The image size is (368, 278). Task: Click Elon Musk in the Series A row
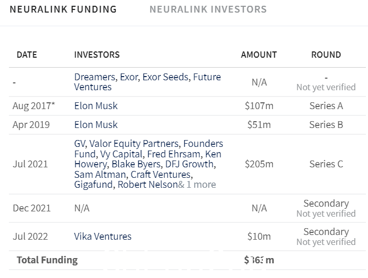(x=96, y=106)
